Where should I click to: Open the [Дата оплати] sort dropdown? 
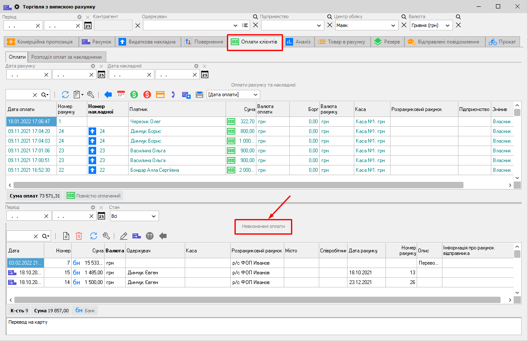233,95
